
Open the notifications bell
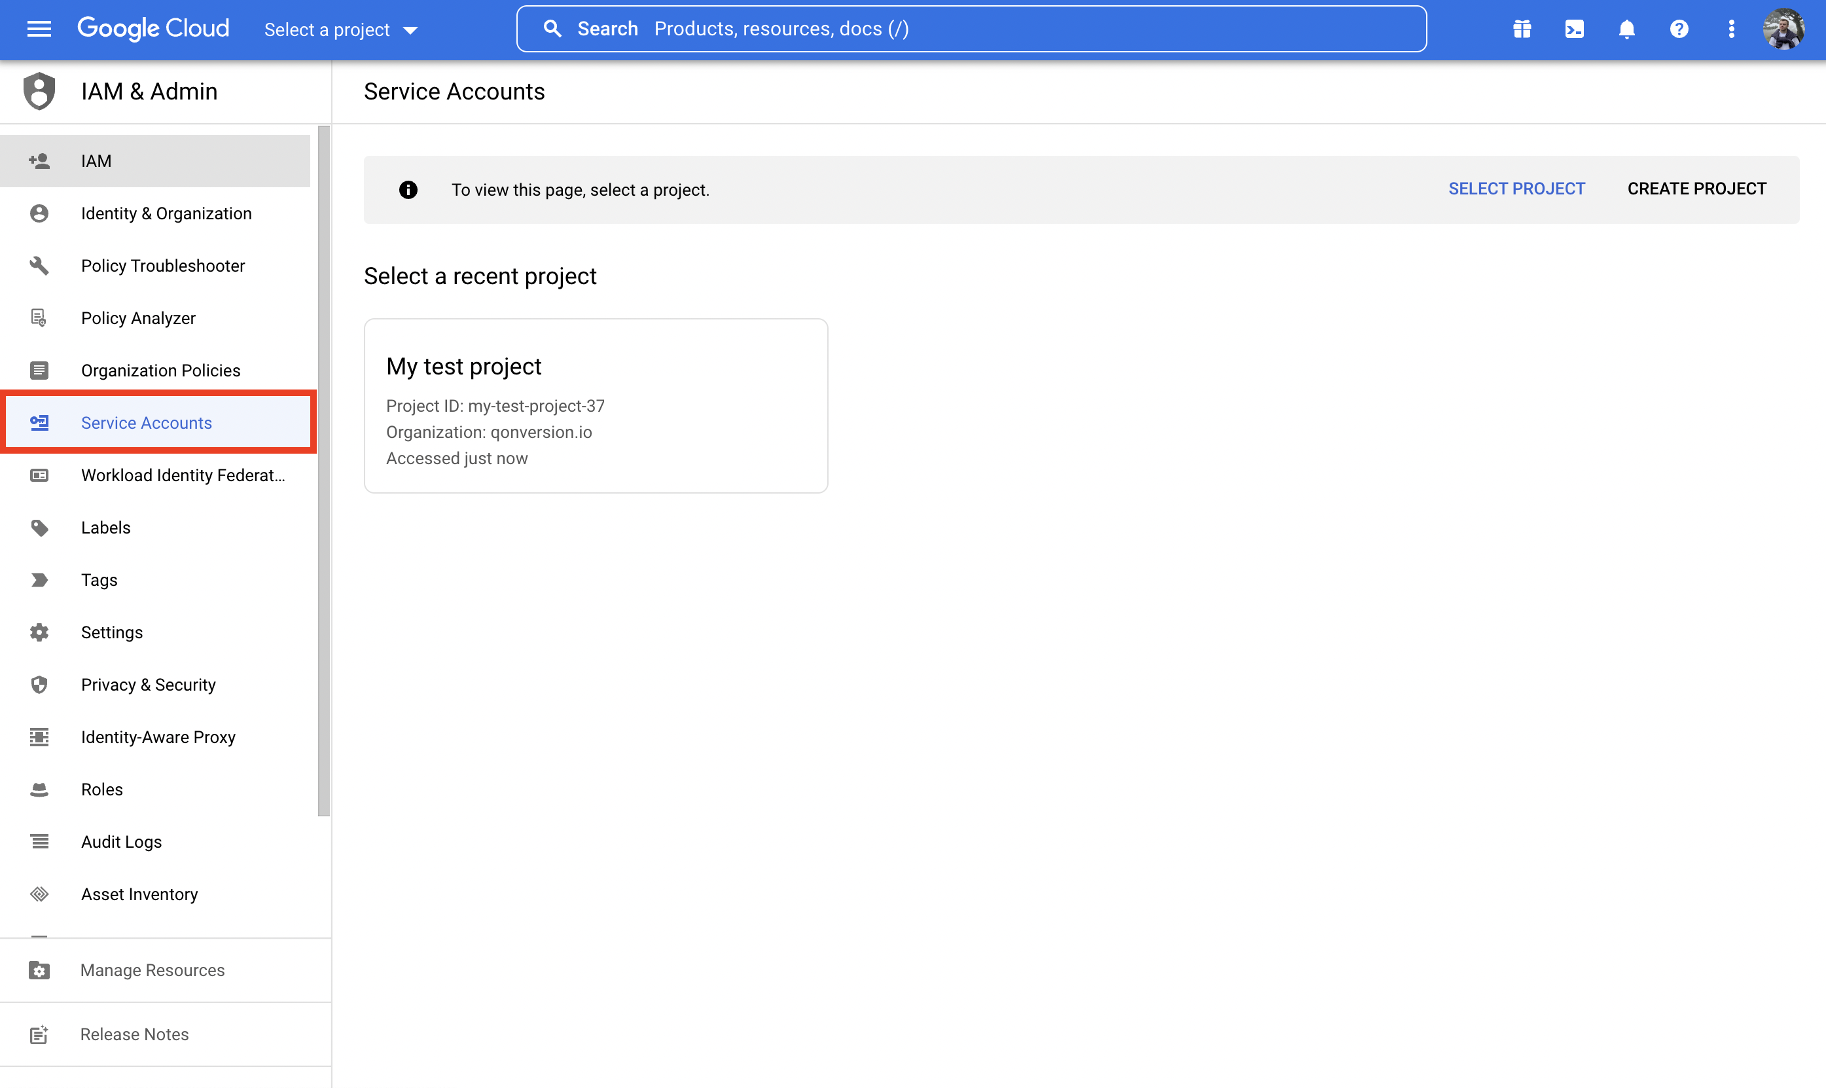[x=1626, y=29]
